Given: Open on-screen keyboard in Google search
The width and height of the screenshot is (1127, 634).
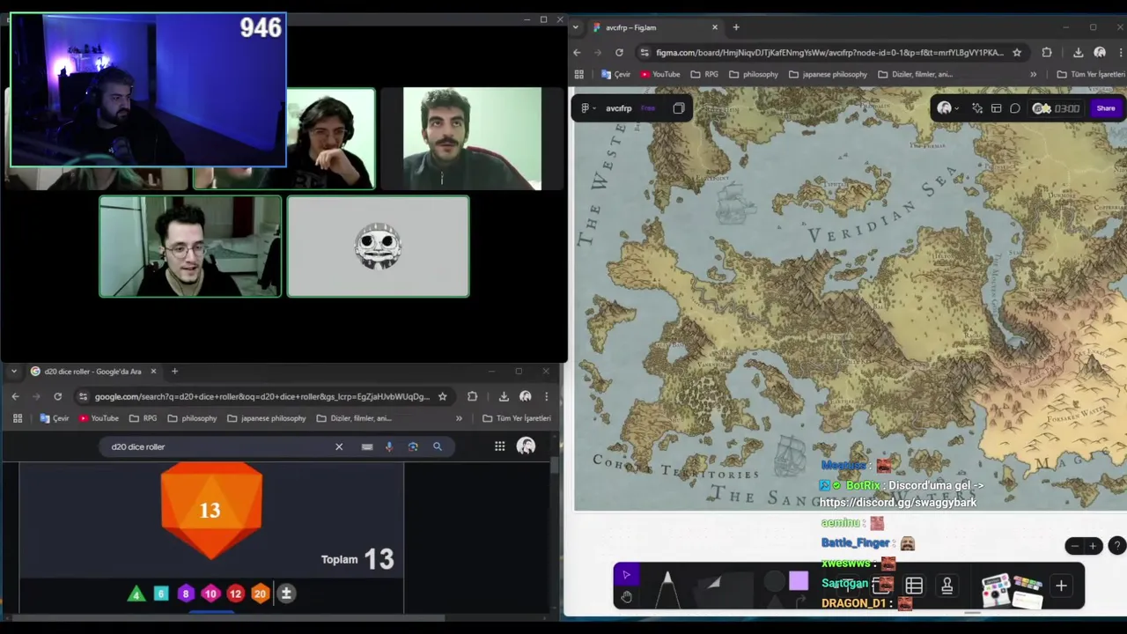Looking at the screenshot, I should (x=367, y=446).
